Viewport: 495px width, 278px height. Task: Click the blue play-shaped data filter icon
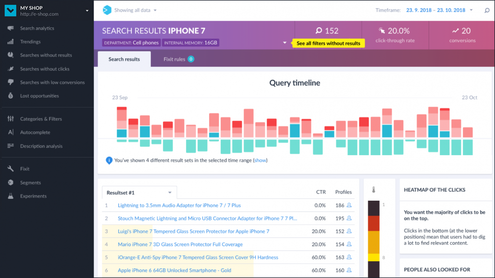click(107, 10)
